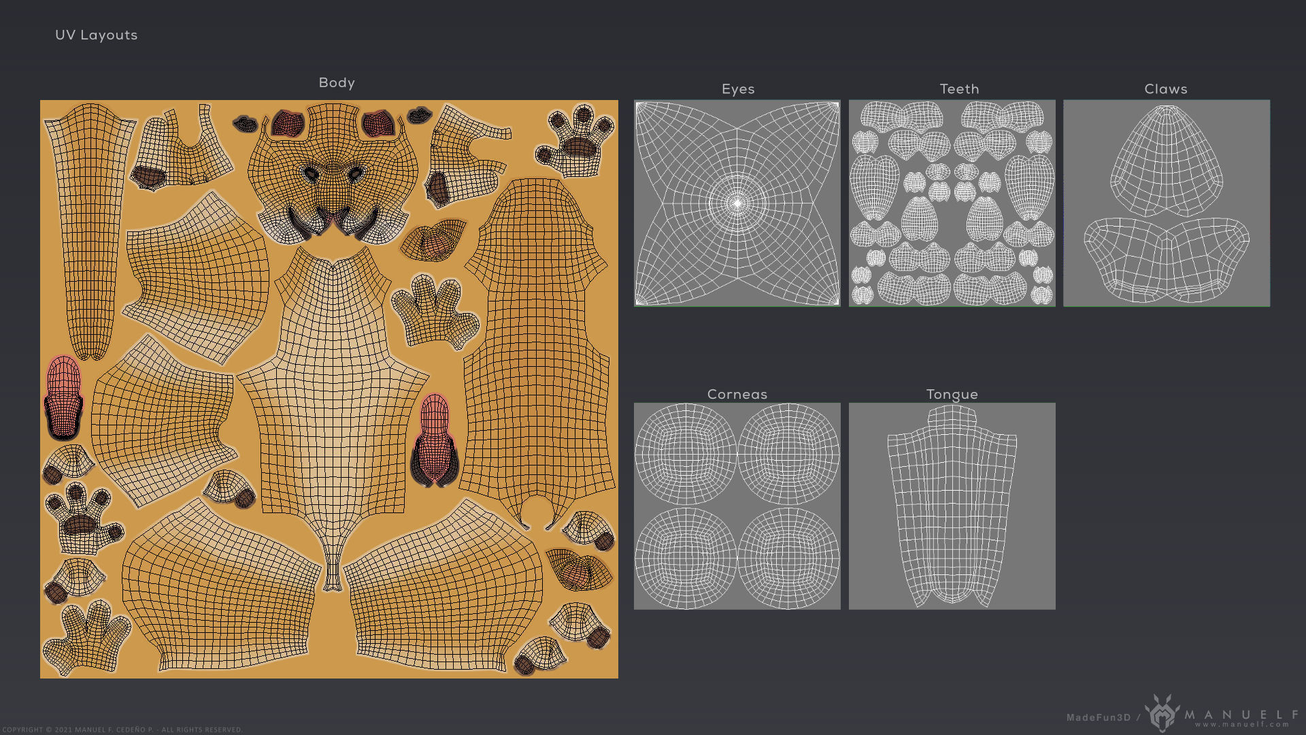Click the Tongue label text
Screen dimensions: 1306x735
pyautogui.click(x=952, y=394)
